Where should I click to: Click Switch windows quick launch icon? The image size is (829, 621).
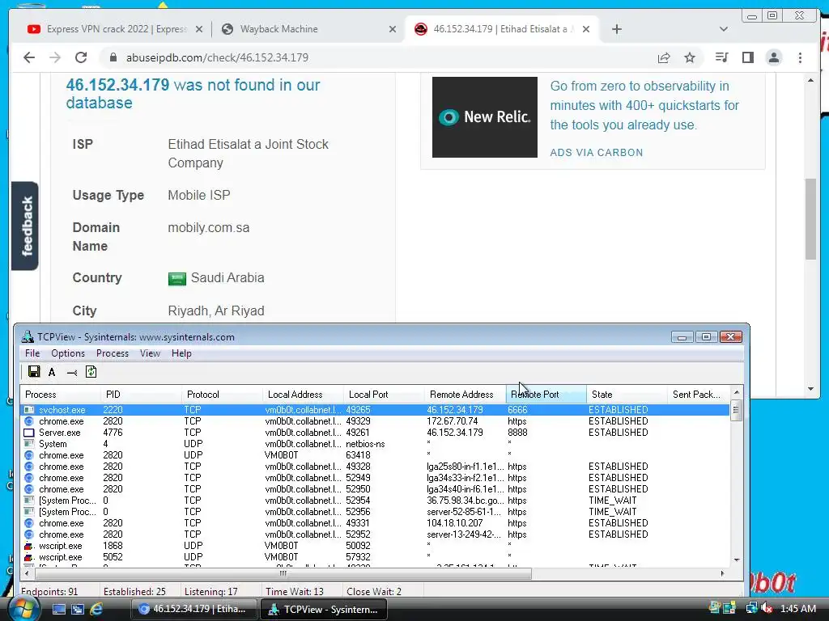pos(78,609)
